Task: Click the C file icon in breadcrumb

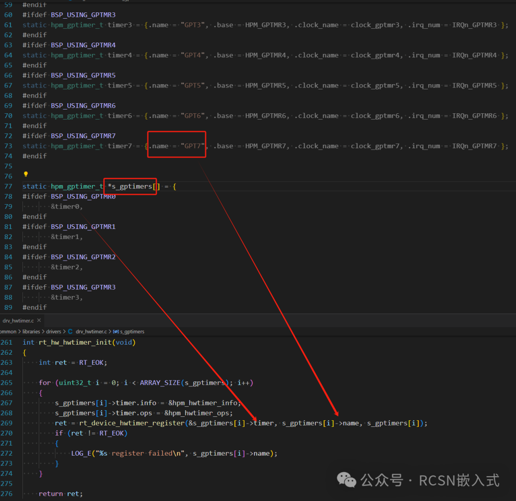Action: coord(70,331)
